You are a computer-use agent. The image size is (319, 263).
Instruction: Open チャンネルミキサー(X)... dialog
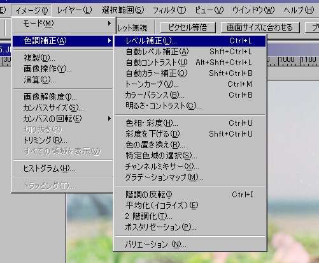pyautogui.click(x=190, y=167)
